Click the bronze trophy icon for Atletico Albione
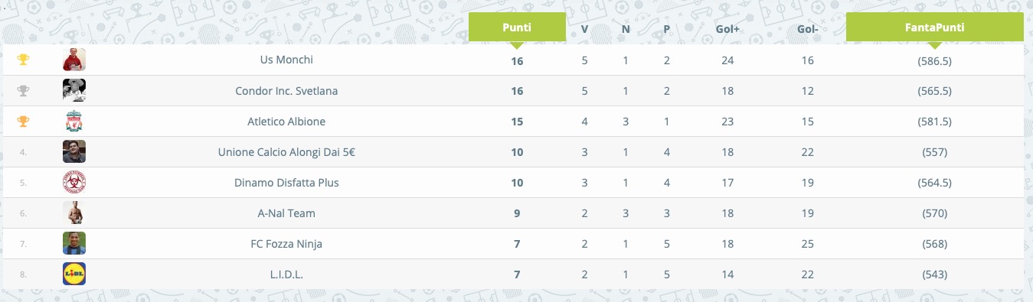 [x=23, y=121]
